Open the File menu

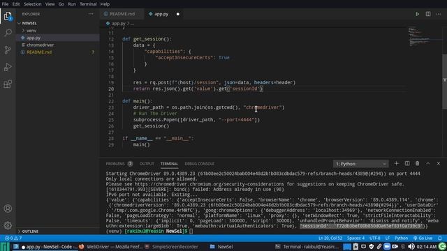point(5,4)
